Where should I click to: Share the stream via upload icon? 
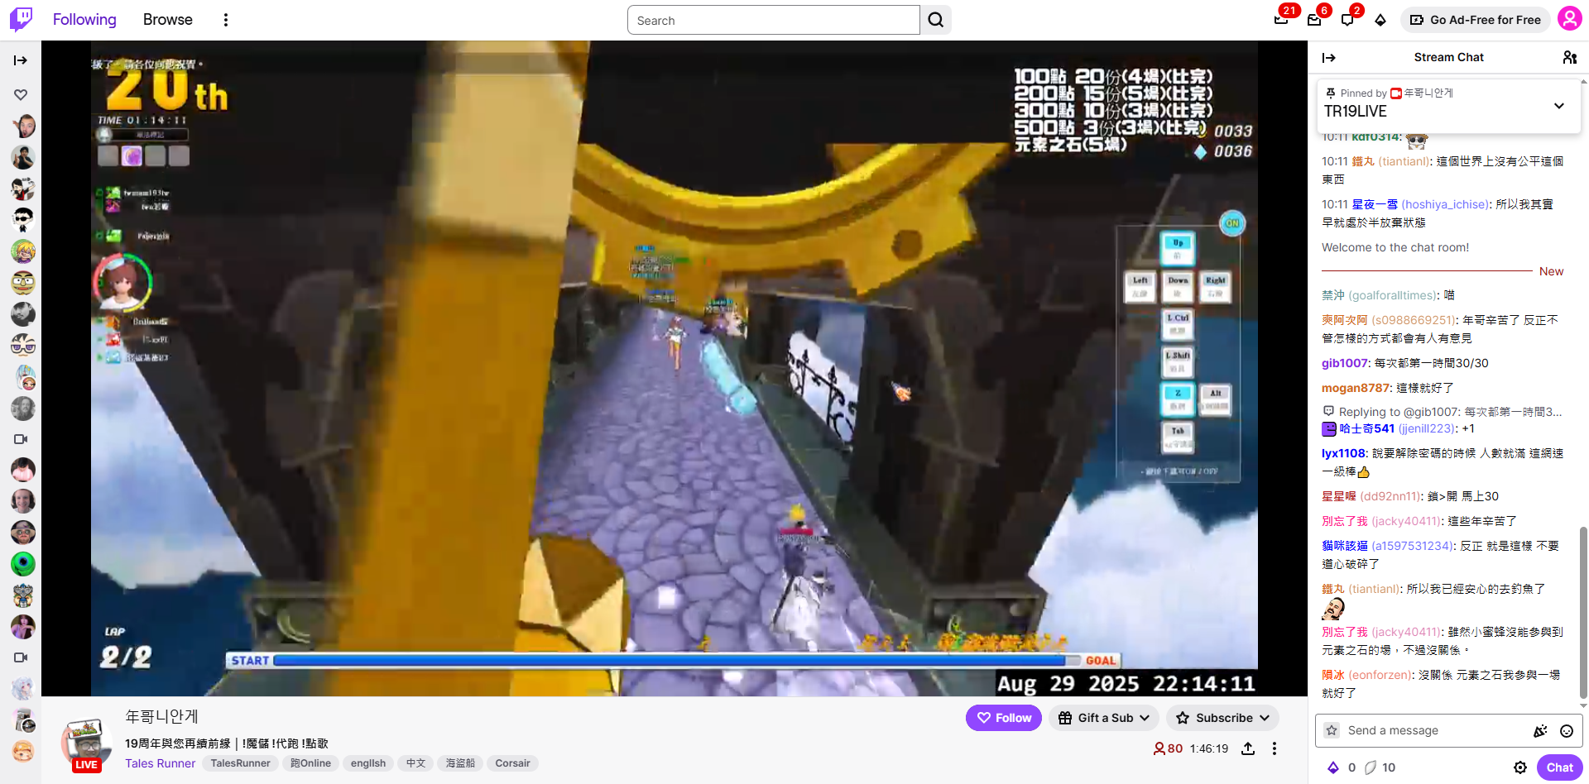click(x=1248, y=748)
